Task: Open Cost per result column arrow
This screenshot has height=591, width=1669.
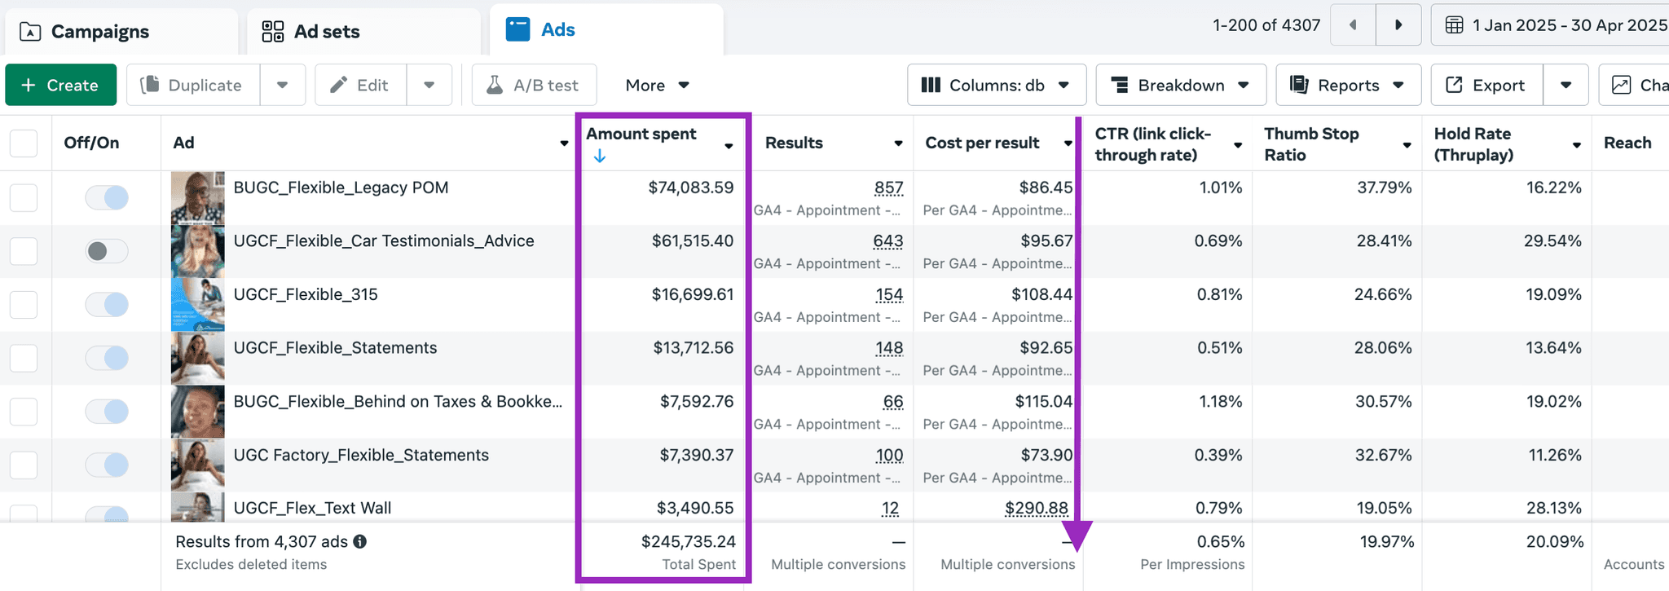Action: [1068, 143]
